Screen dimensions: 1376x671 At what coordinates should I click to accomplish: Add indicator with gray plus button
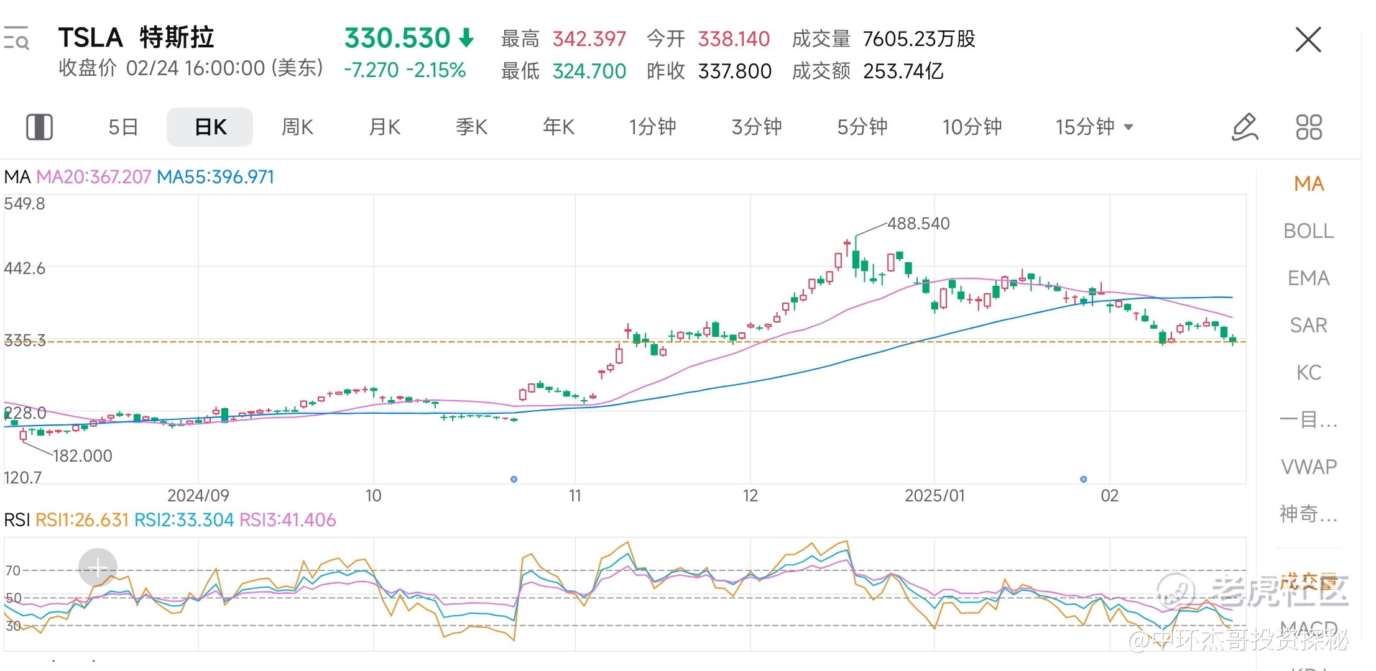tap(98, 567)
